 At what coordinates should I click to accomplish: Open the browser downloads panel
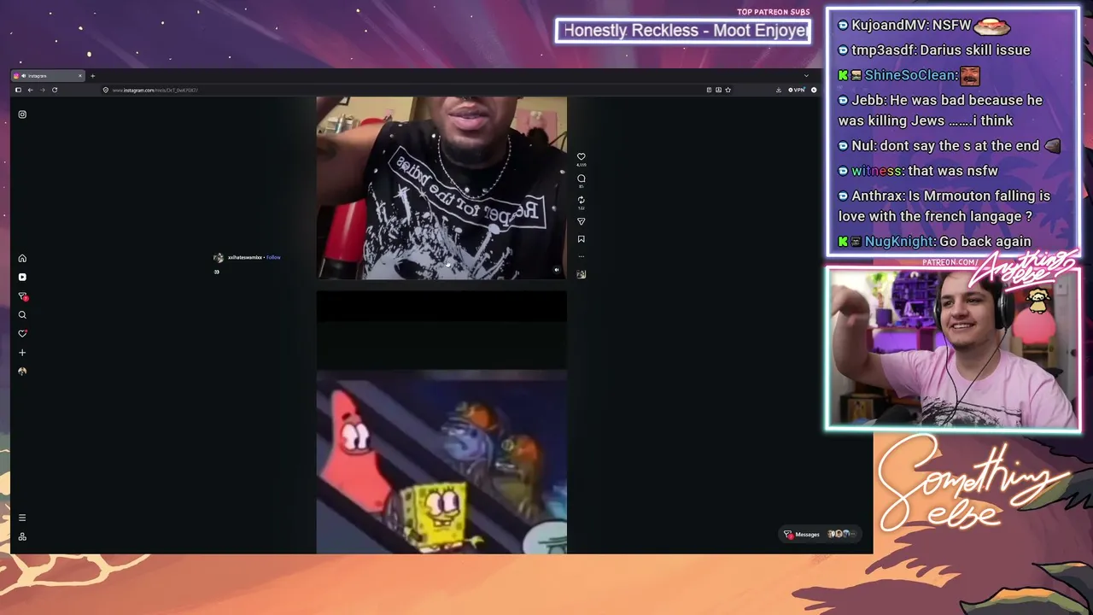(x=779, y=90)
